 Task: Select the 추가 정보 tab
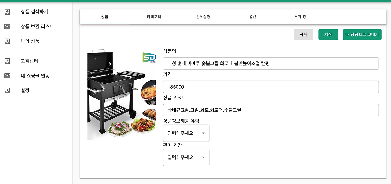coord(302,17)
